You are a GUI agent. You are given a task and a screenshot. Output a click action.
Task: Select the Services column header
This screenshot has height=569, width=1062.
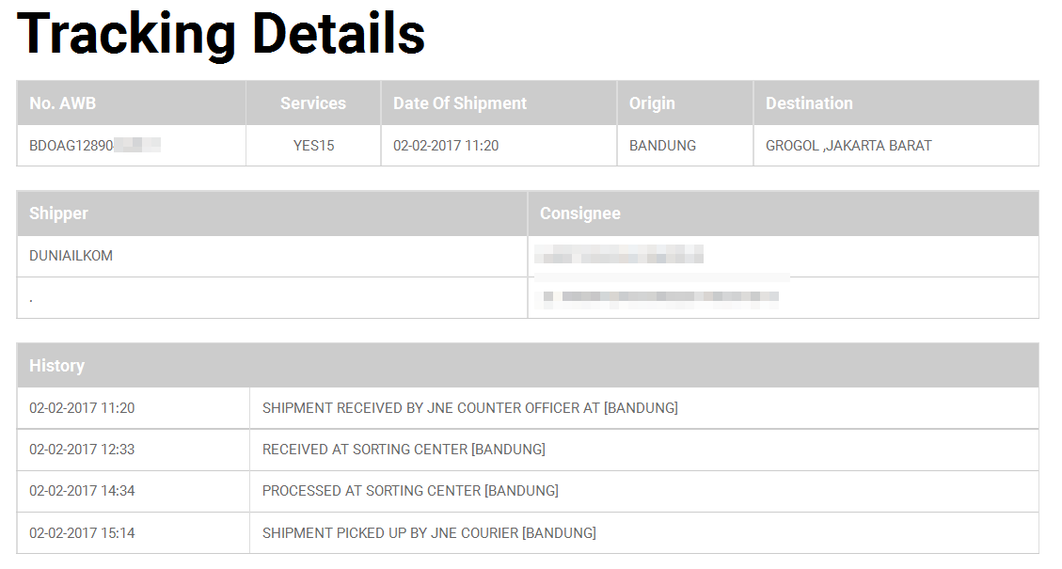tap(313, 103)
